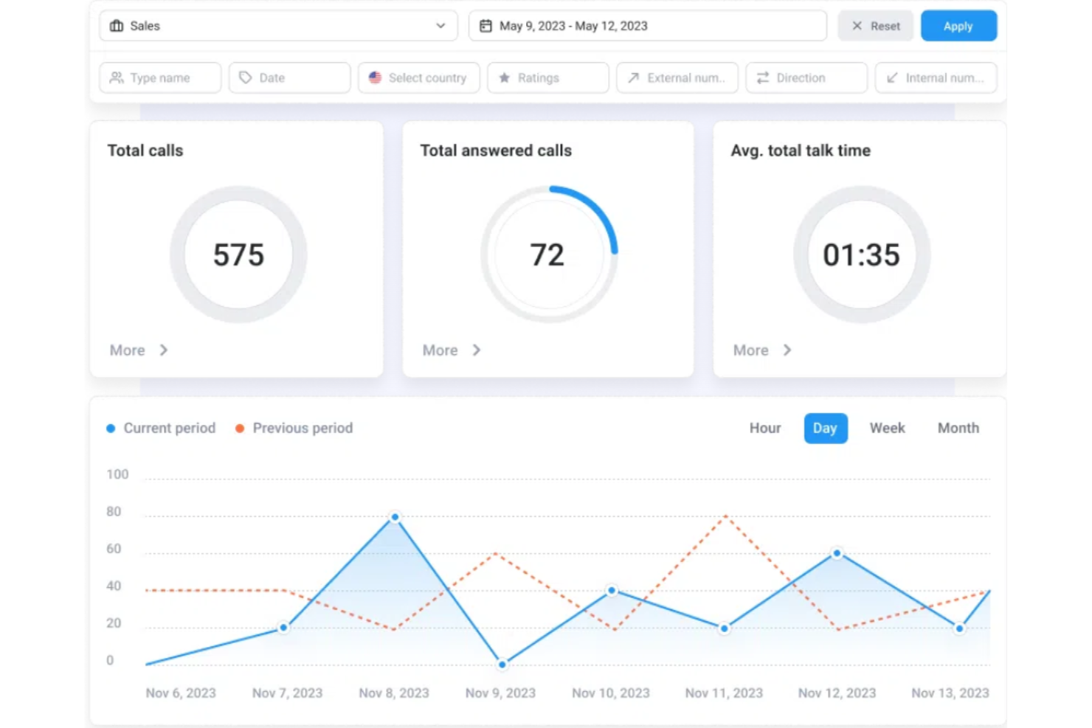Click the Nov 8 peak data point on the chart
Image resolution: width=1092 pixels, height=728 pixels.
click(395, 517)
